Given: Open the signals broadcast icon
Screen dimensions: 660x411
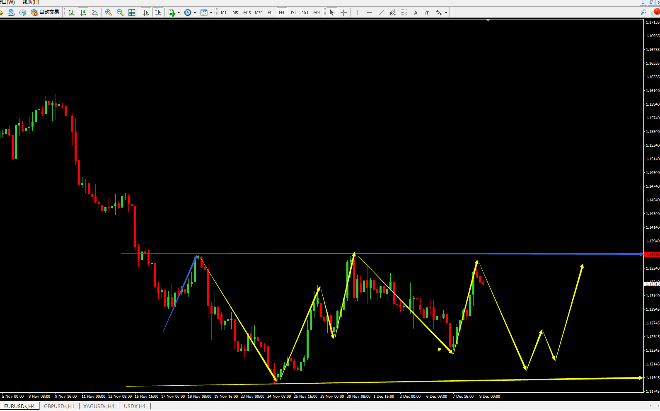Looking at the screenshot, I should tap(23, 12).
